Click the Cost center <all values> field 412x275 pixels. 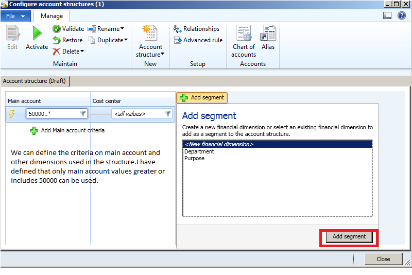coord(142,114)
